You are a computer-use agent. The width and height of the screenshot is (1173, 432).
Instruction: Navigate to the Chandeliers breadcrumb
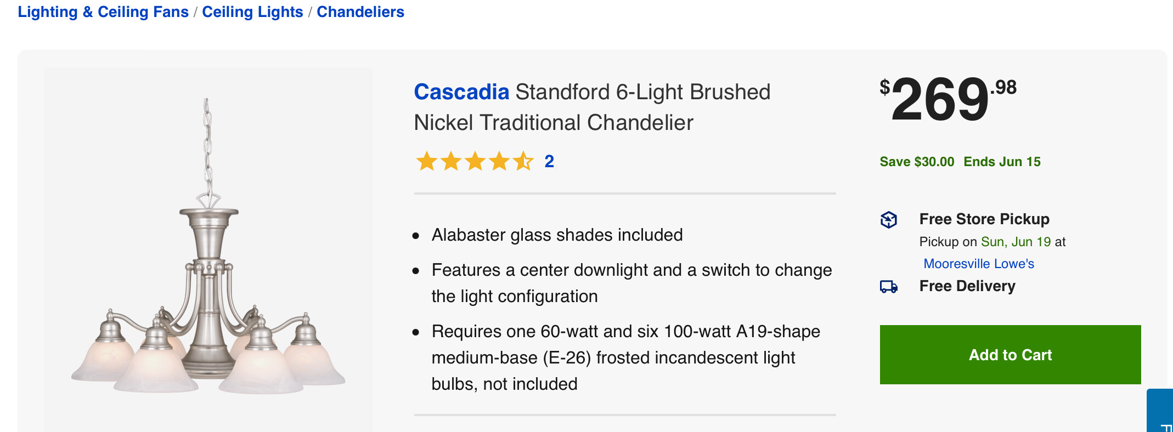tap(360, 12)
